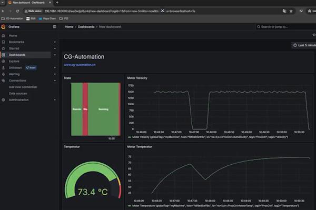Open Home in the sidebar menu
This screenshot has height=210, width=316.
point(13,36)
